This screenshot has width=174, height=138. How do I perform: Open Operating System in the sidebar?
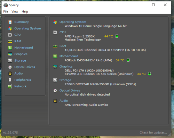(x=27, y=28)
